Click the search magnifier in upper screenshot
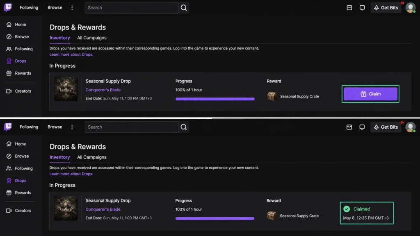Screen dimensions: 420x236 pyautogui.click(x=183, y=7)
